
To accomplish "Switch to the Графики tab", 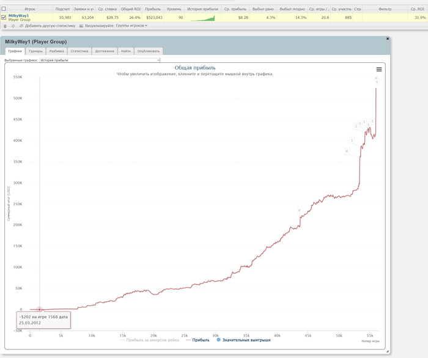I will pyautogui.click(x=15, y=51).
